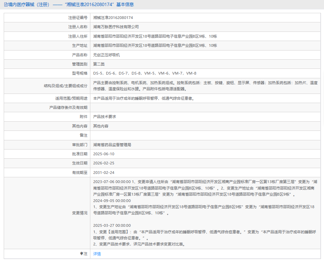Click product name 无创正压呼吸机
Screen dimensions: 324x260
point(107,55)
